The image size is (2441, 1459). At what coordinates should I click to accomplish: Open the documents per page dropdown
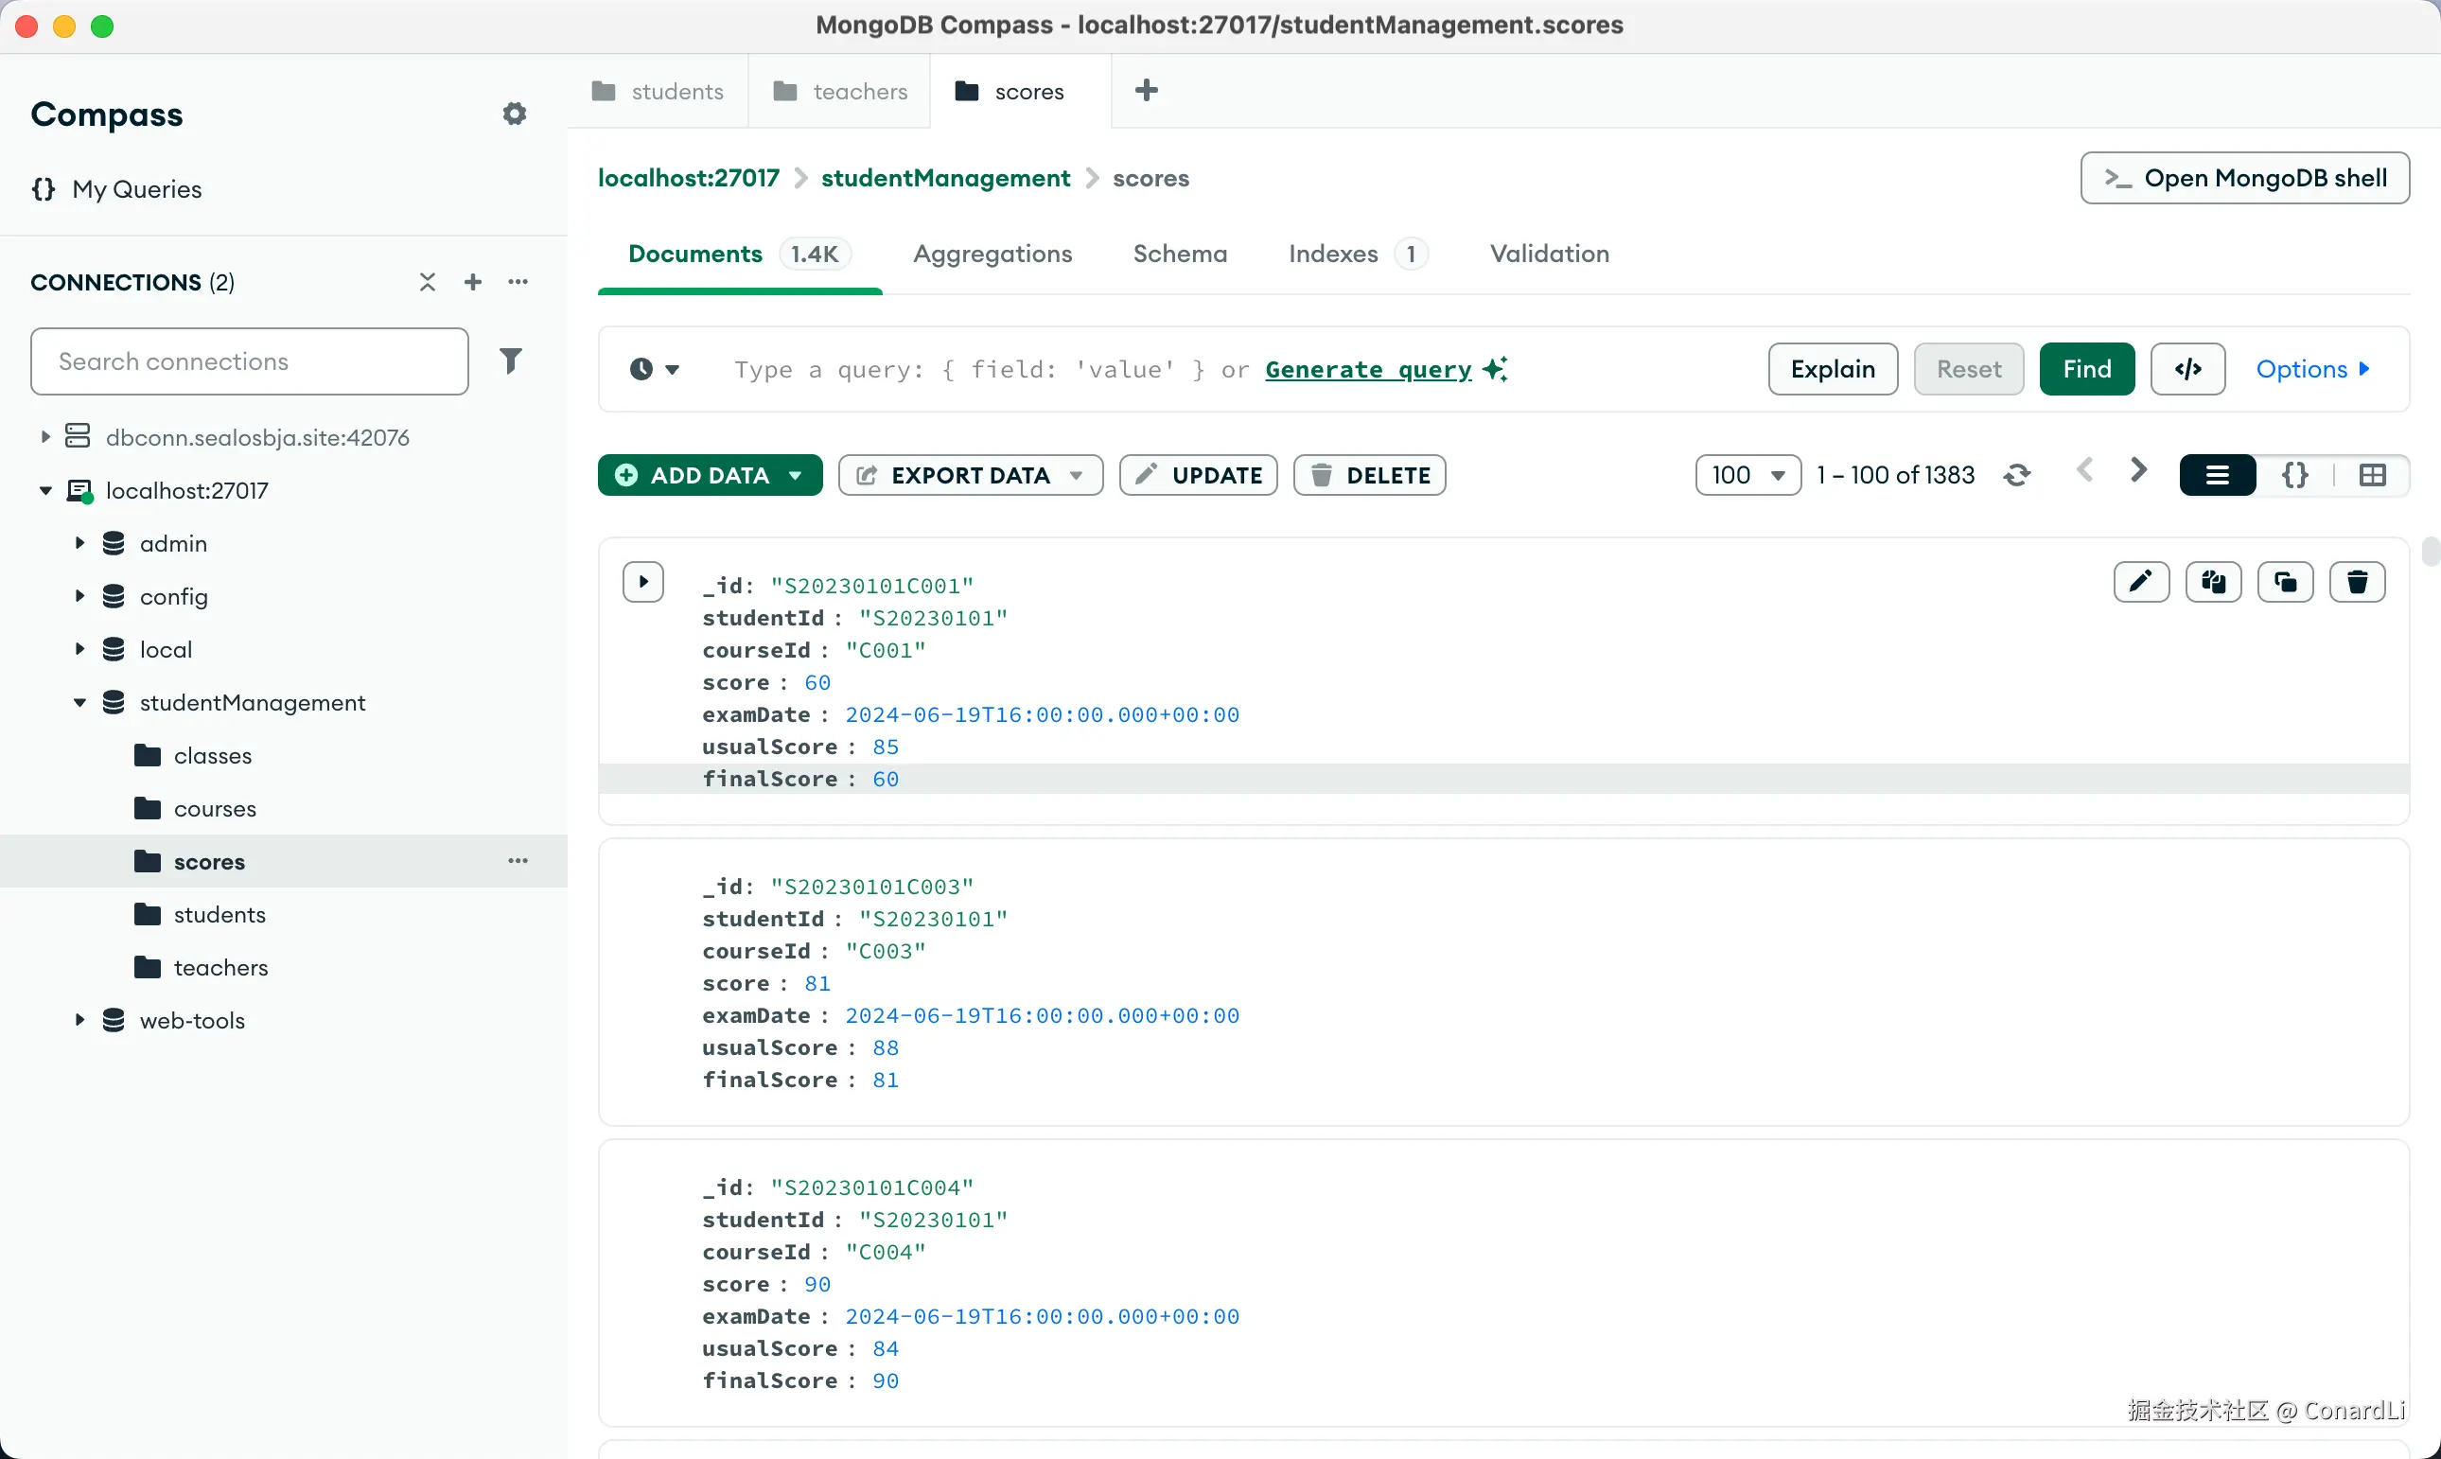click(x=1747, y=476)
